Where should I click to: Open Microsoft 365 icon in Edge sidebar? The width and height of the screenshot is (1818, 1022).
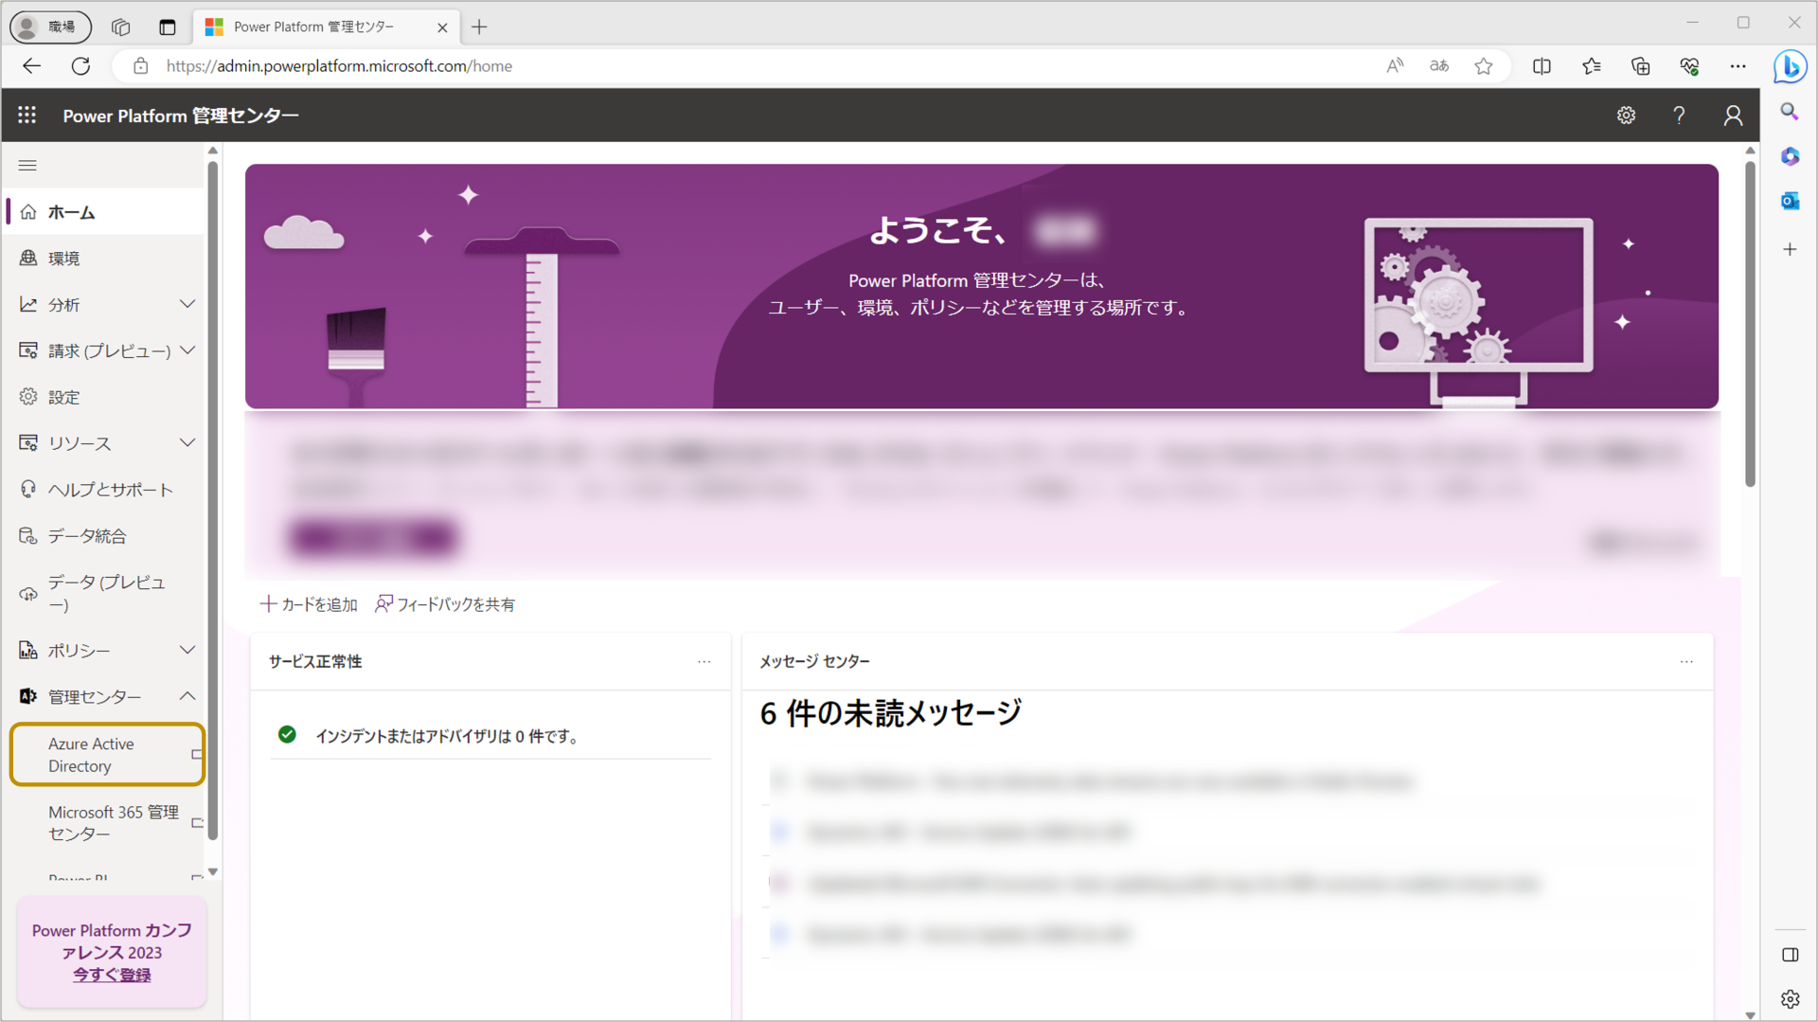pyautogui.click(x=1790, y=156)
